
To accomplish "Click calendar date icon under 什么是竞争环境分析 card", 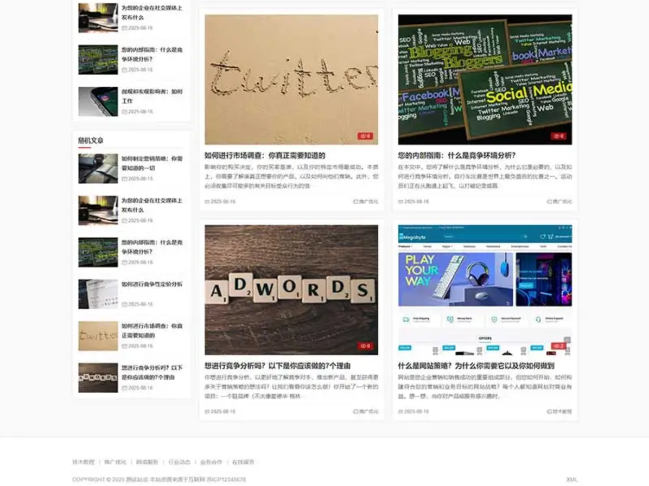I will click(x=401, y=202).
